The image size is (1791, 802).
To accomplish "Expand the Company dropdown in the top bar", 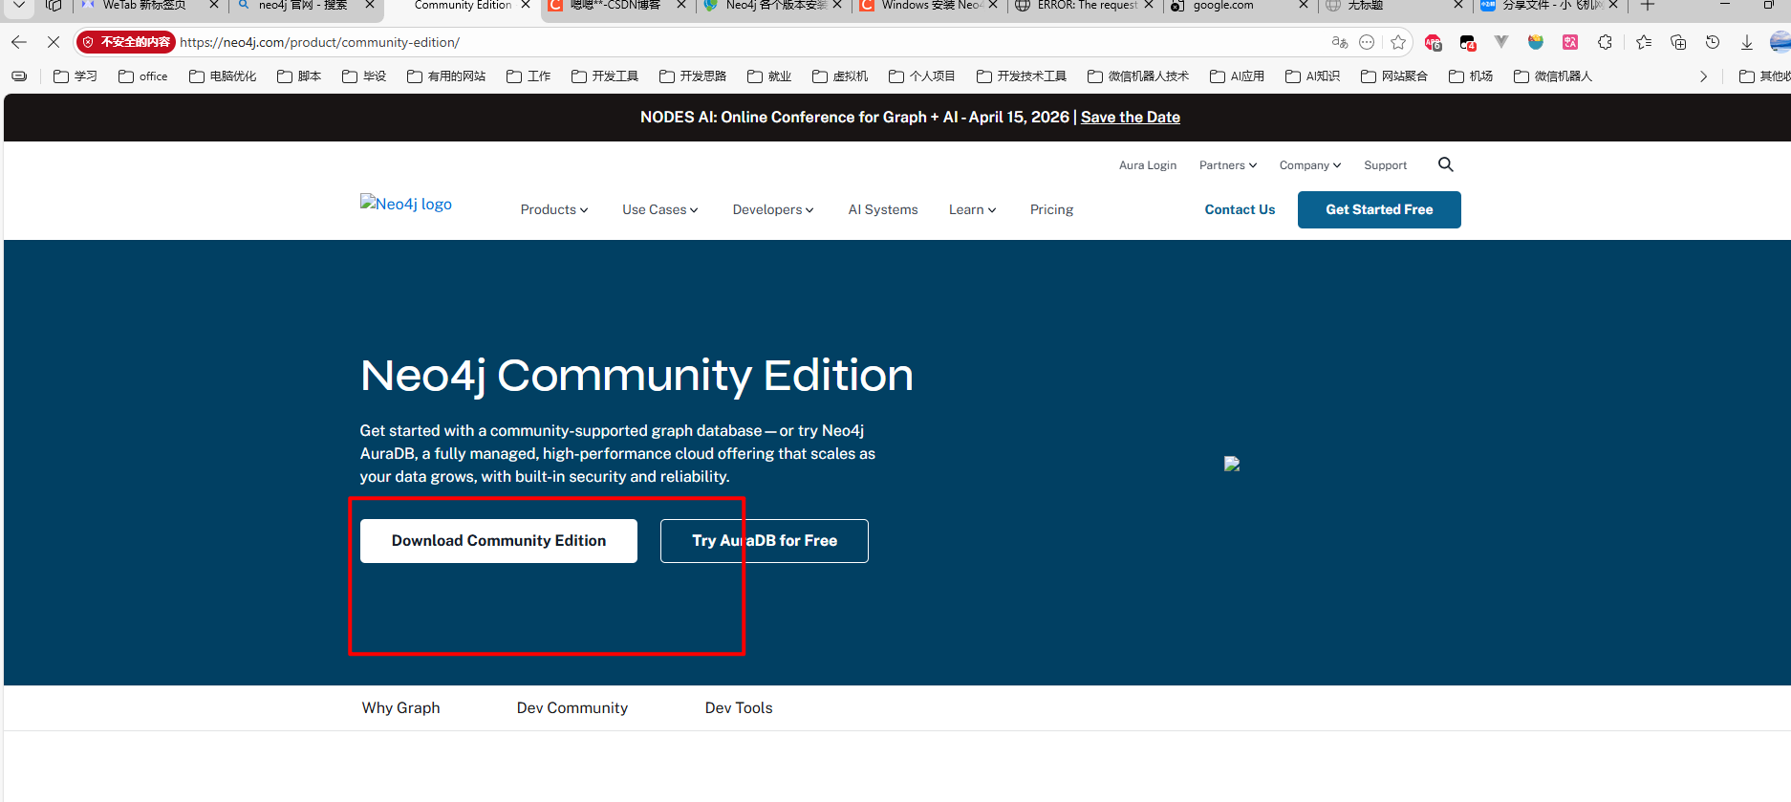I will 1310,165.
